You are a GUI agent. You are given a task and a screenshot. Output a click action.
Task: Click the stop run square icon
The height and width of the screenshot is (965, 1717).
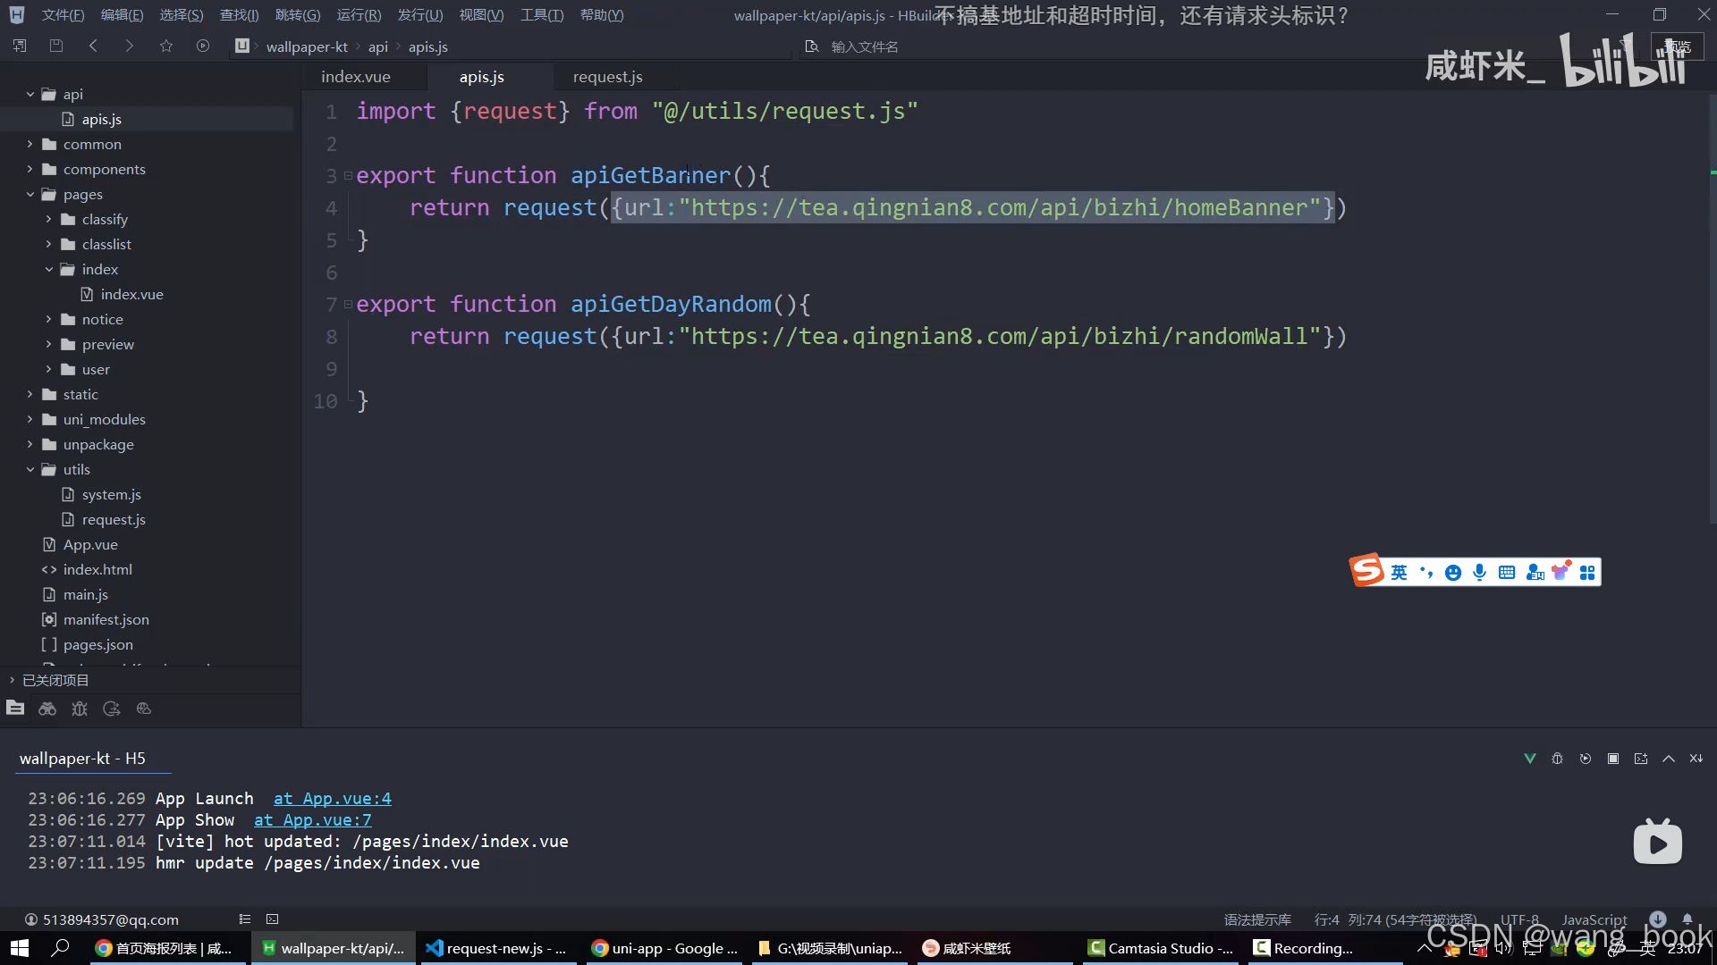pos(1613,759)
